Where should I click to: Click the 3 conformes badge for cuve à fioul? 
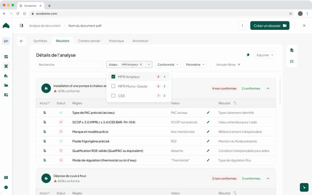click(251, 178)
